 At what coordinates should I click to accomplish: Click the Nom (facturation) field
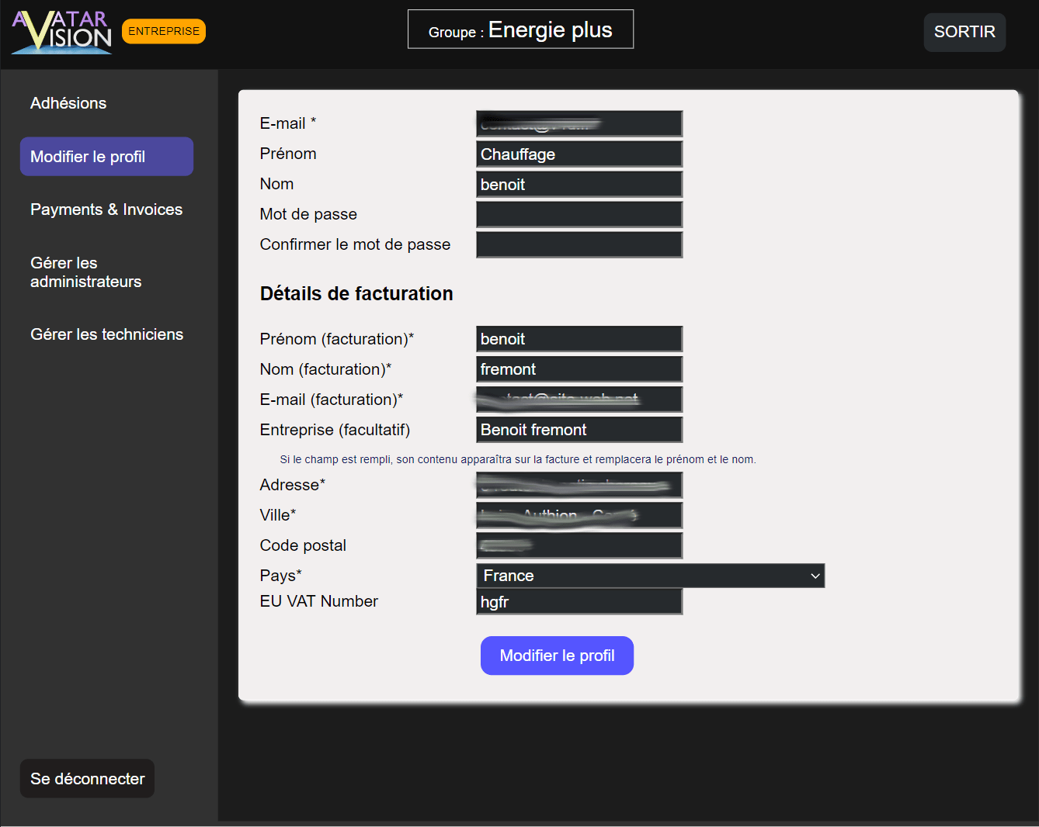point(579,369)
